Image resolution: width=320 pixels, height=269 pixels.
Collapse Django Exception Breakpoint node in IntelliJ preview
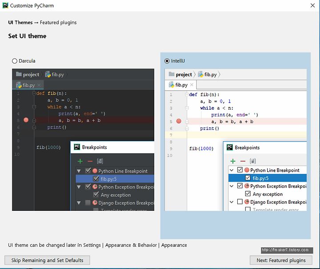pos(232,202)
